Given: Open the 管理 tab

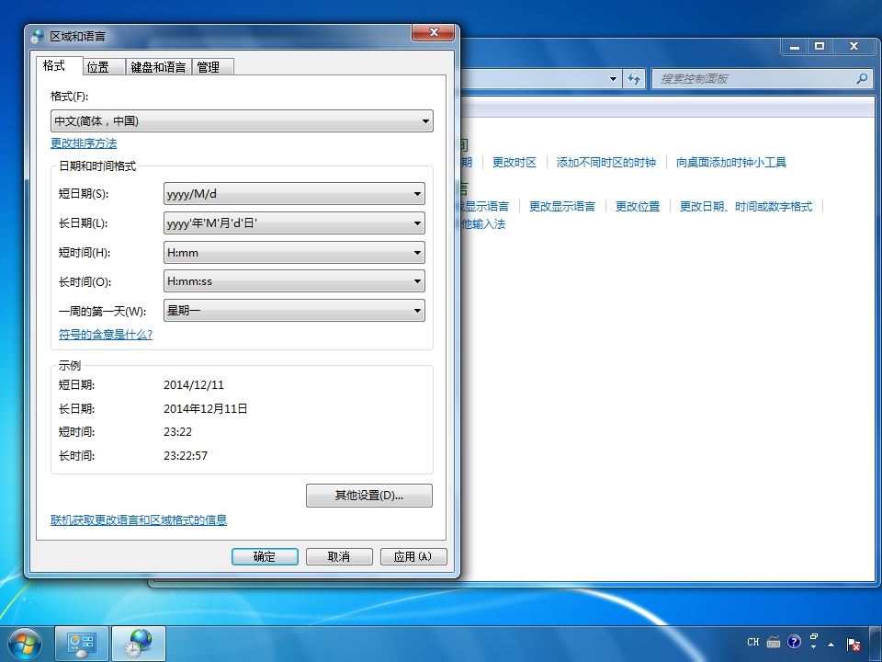Looking at the screenshot, I should coord(212,67).
